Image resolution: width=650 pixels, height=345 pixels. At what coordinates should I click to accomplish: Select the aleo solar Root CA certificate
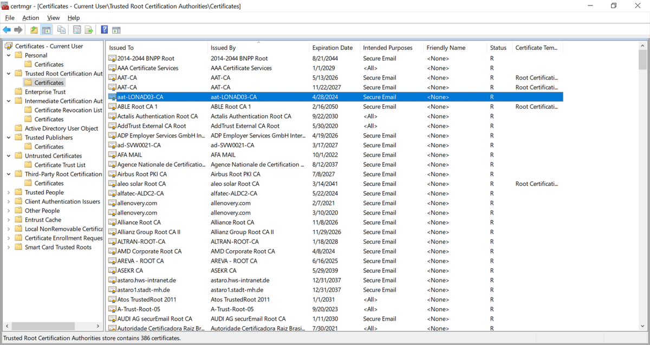pos(335,184)
